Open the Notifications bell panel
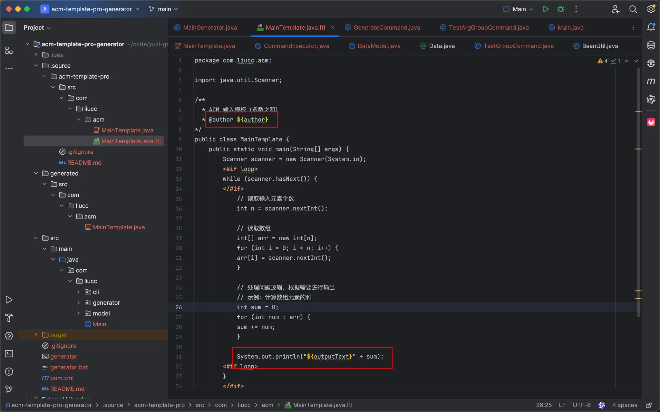The height and width of the screenshot is (412, 660). [x=651, y=27]
